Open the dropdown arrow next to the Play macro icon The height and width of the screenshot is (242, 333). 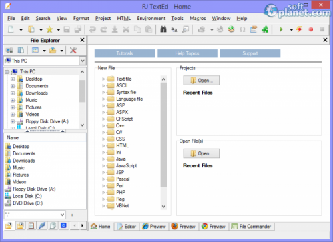(x=291, y=29)
